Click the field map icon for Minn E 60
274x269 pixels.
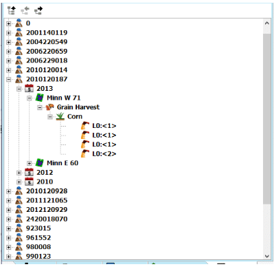40,163
